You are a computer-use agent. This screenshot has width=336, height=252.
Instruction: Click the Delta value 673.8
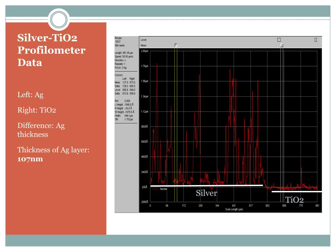[x=125, y=94]
